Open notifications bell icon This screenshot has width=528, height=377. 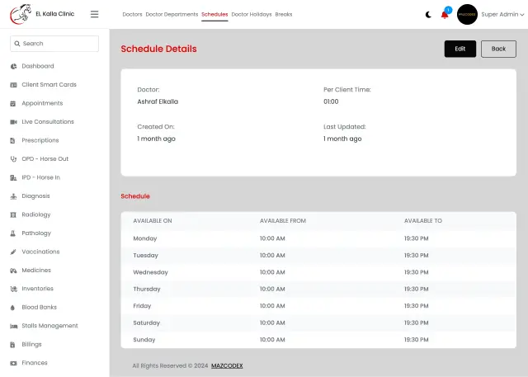click(445, 15)
